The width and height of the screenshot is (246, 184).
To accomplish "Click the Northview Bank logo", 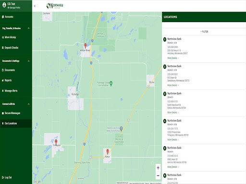I will pos(55,6).
